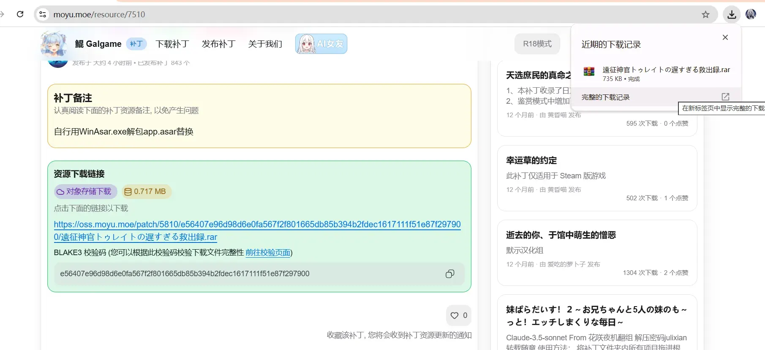Viewport: 765px width, 350px height.
Task: Toggle R18模式 button
Action: coord(537,44)
